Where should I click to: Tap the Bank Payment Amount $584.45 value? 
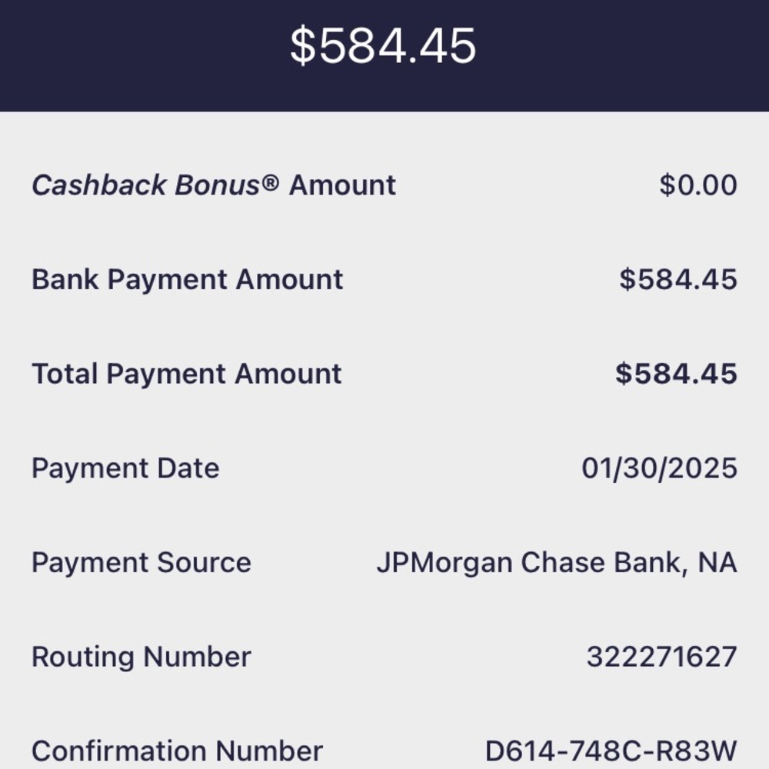(x=678, y=280)
